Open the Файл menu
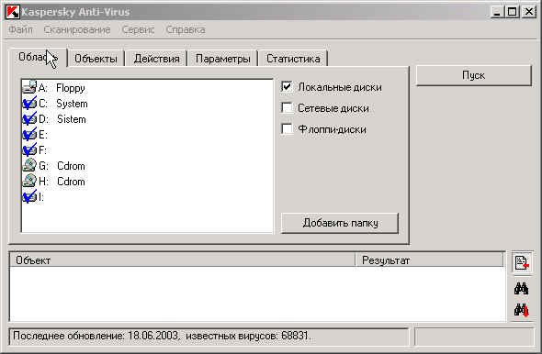The height and width of the screenshot is (354, 542). coord(21,29)
